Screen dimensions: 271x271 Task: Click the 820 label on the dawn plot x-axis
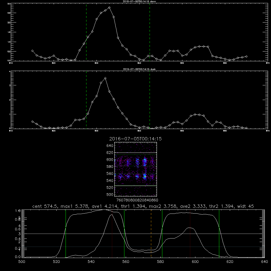pos(54,63)
